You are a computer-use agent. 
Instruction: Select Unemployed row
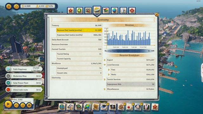[x=79, y=68]
